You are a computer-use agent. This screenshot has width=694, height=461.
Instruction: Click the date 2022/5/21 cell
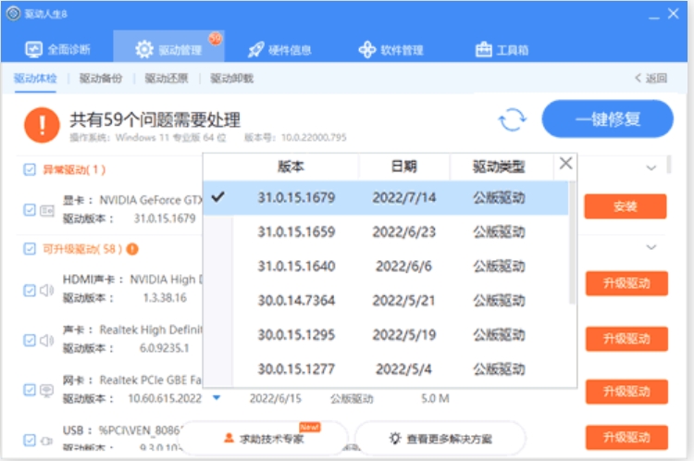(x=403, y=300)
